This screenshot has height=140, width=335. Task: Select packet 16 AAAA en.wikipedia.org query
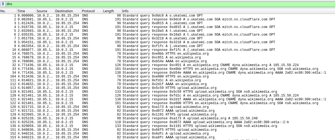pos(167,61)
